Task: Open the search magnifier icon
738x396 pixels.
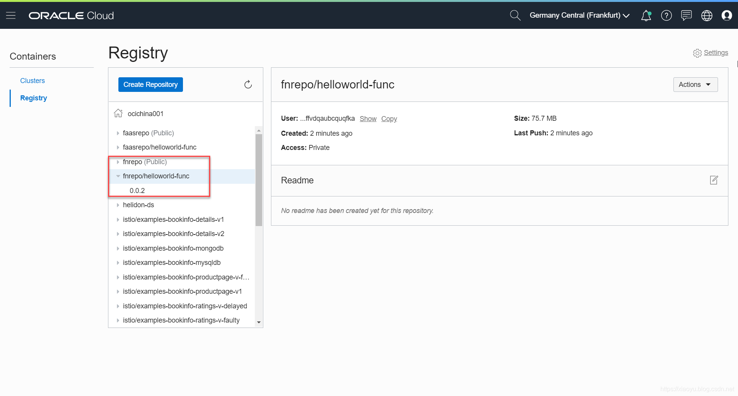Action: [x=515, y=15]
